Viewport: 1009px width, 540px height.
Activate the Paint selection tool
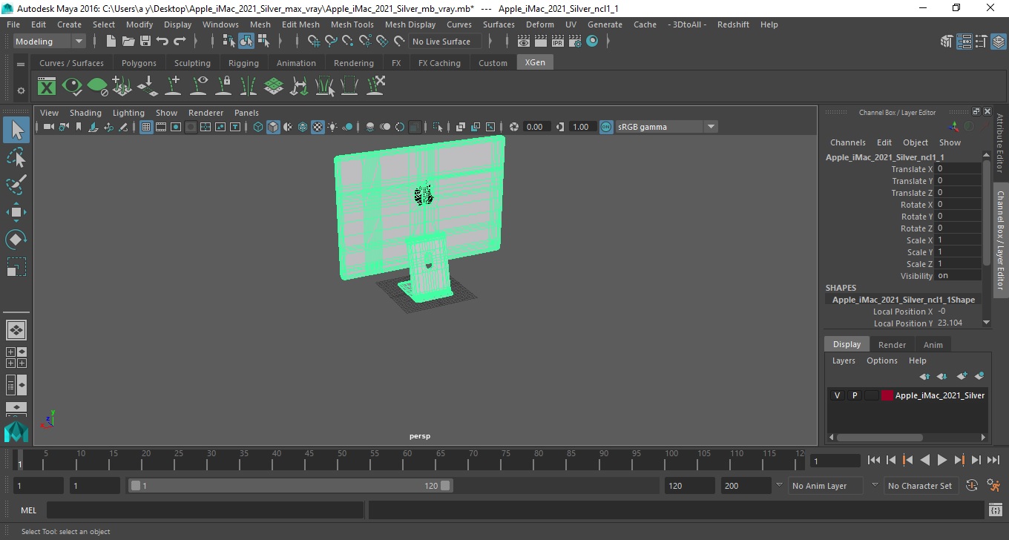[x=16, y=185]
